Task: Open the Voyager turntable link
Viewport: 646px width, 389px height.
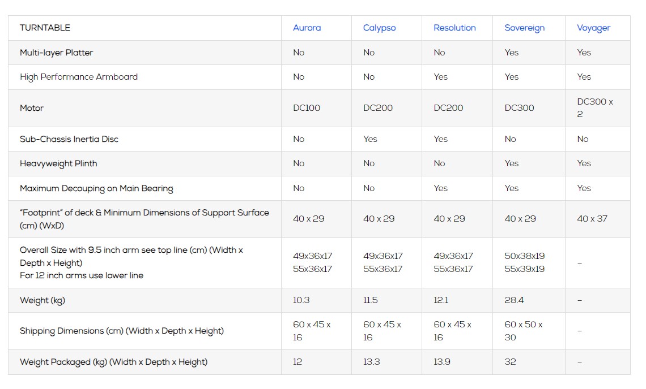Action: click(x=593, y=28)
